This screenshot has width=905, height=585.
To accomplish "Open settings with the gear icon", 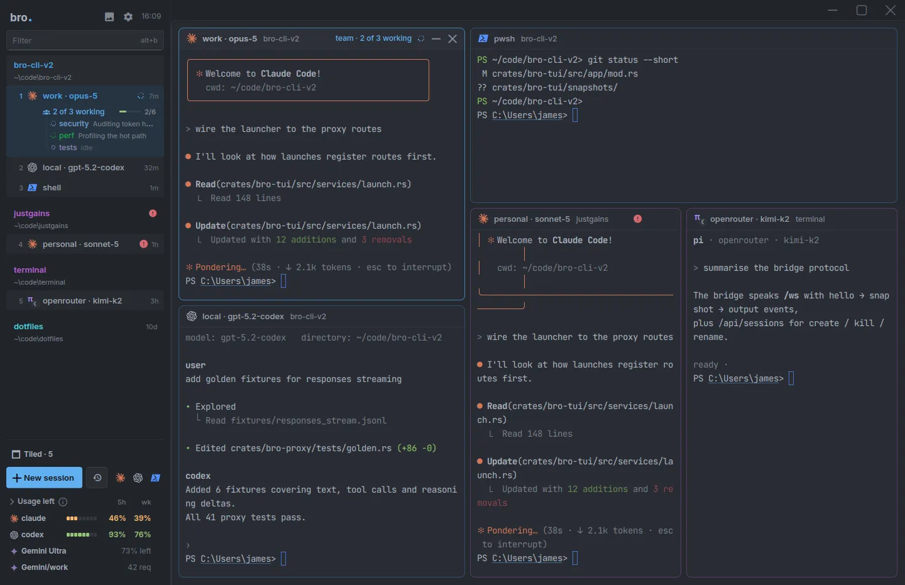I will [x=128, y=17].
